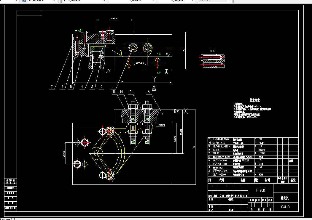The image size is (312, 220).
Task: Select balloon number 10 label
Action: point(121,92)
